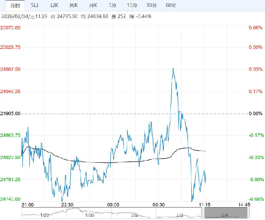Click the 09:30 time axis label
The height and width of the screenshot is (220, 265).
click(x=159, y=204)
